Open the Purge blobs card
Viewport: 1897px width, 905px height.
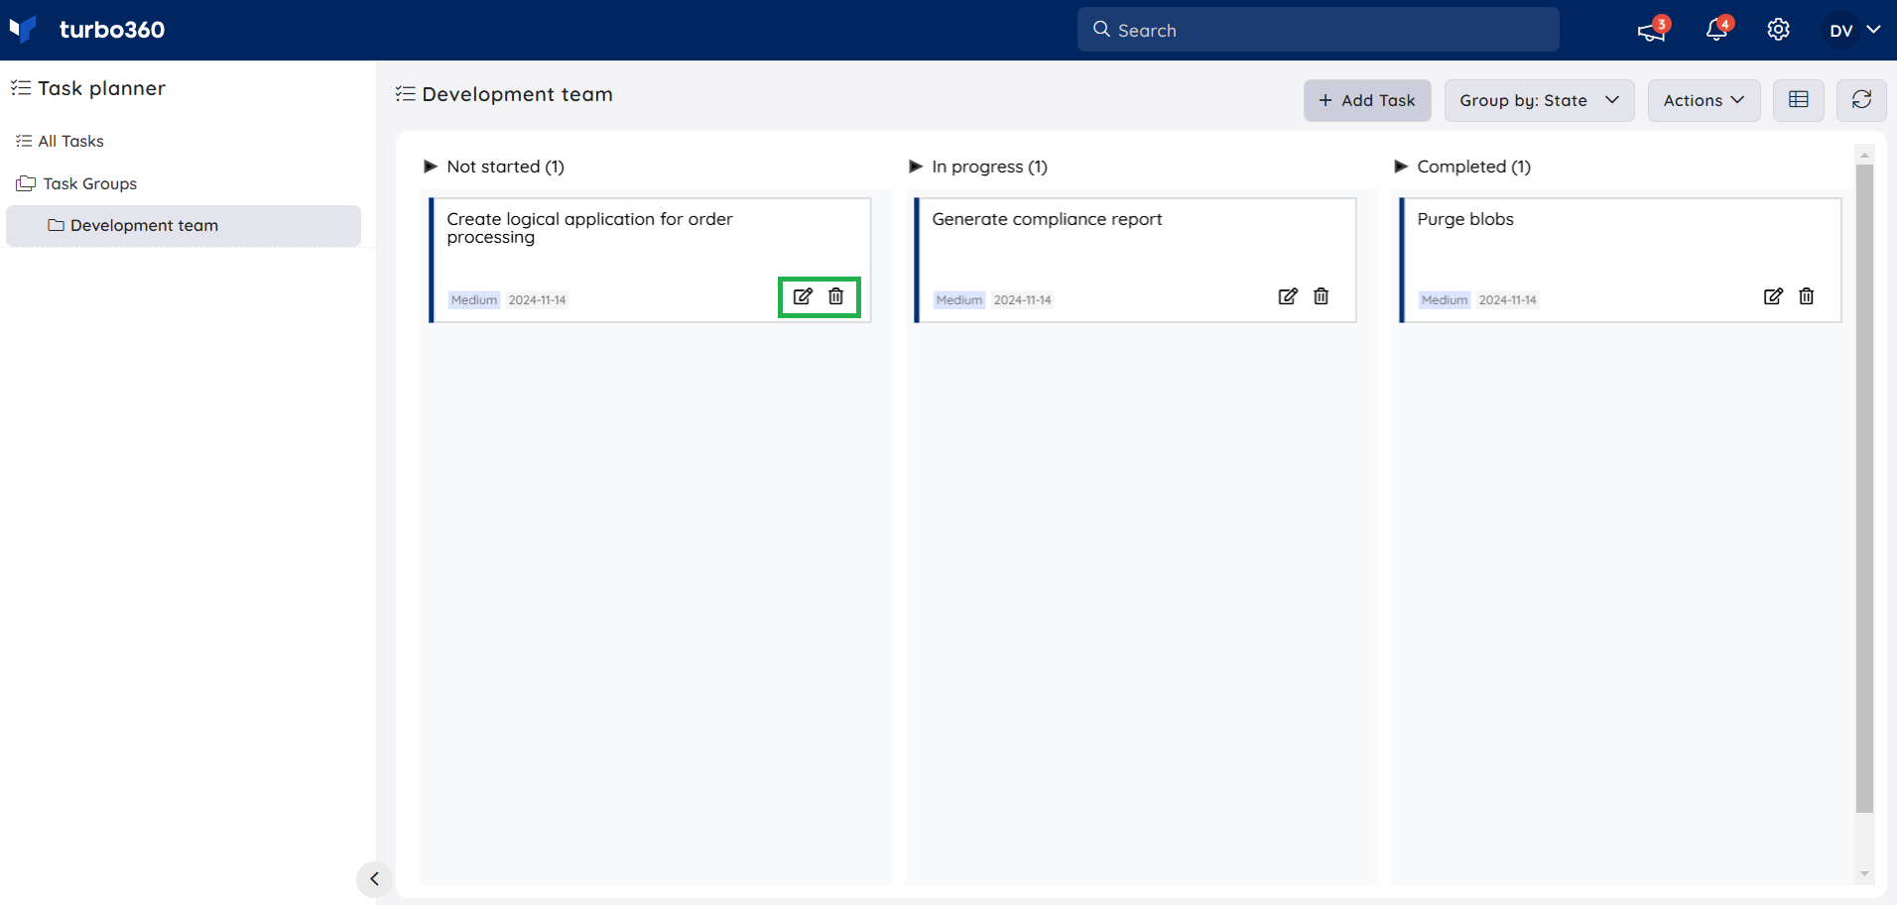(1620, 260)
